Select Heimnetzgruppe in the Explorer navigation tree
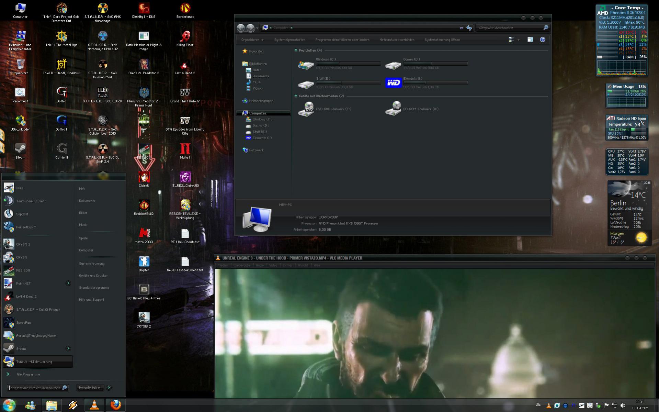 [258, 101]
